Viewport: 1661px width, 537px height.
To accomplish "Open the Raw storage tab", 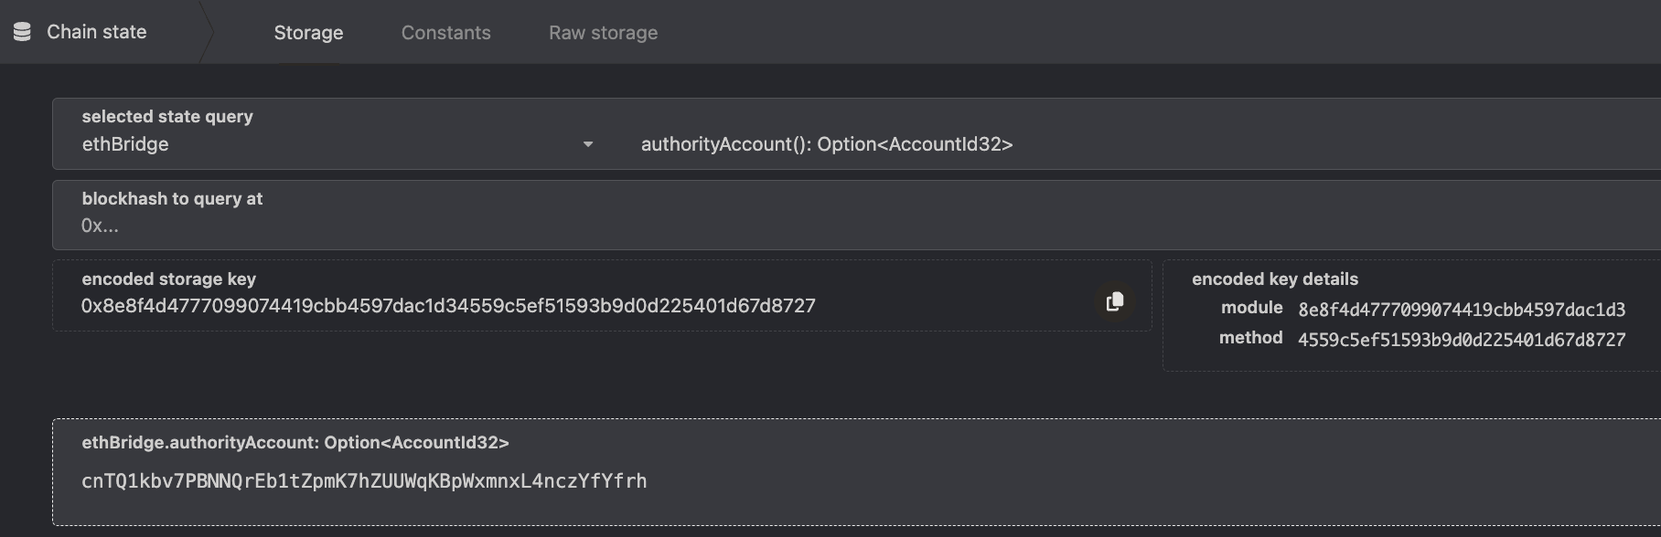I will [603, 33].
